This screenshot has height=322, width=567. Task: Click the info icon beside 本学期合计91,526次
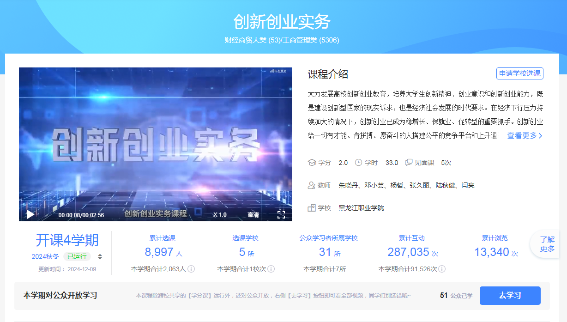coord(442,269)
